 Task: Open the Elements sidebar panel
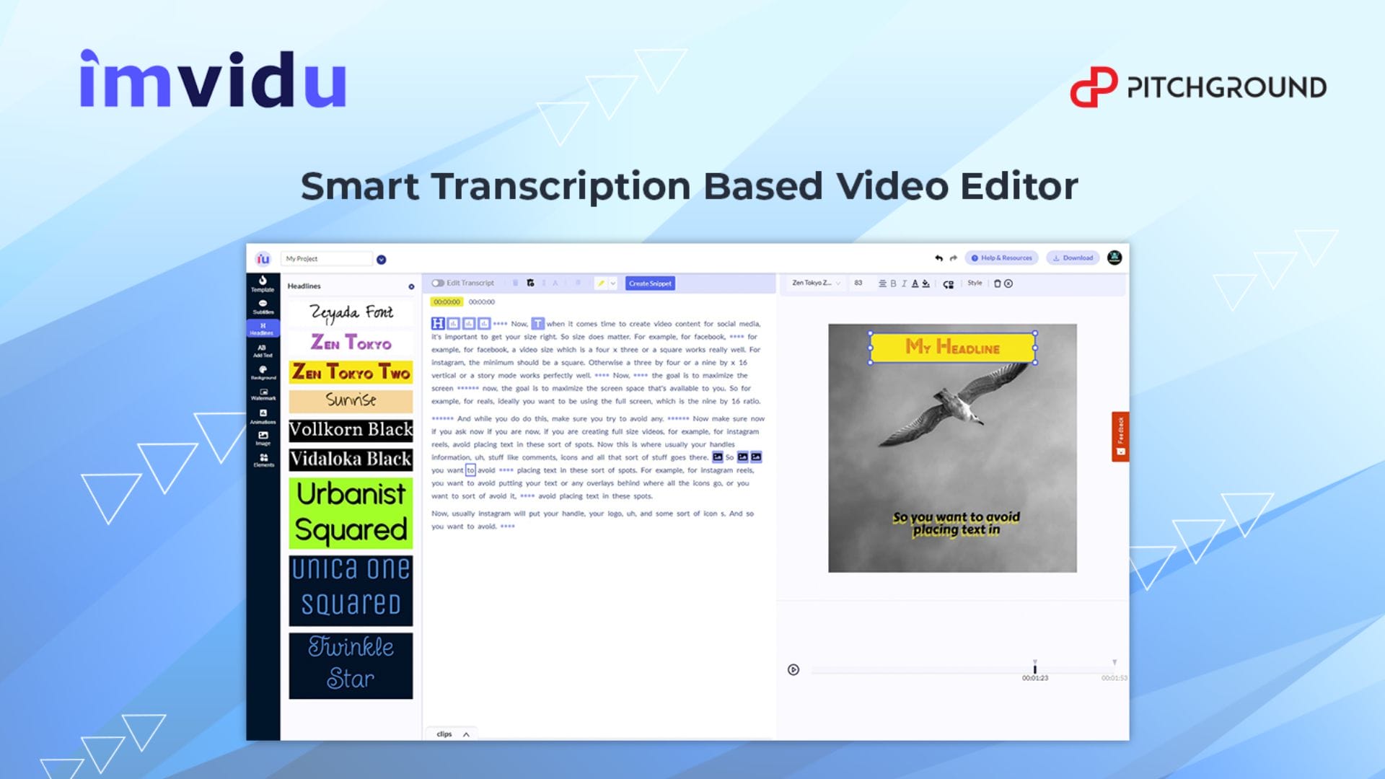(263, 460)
